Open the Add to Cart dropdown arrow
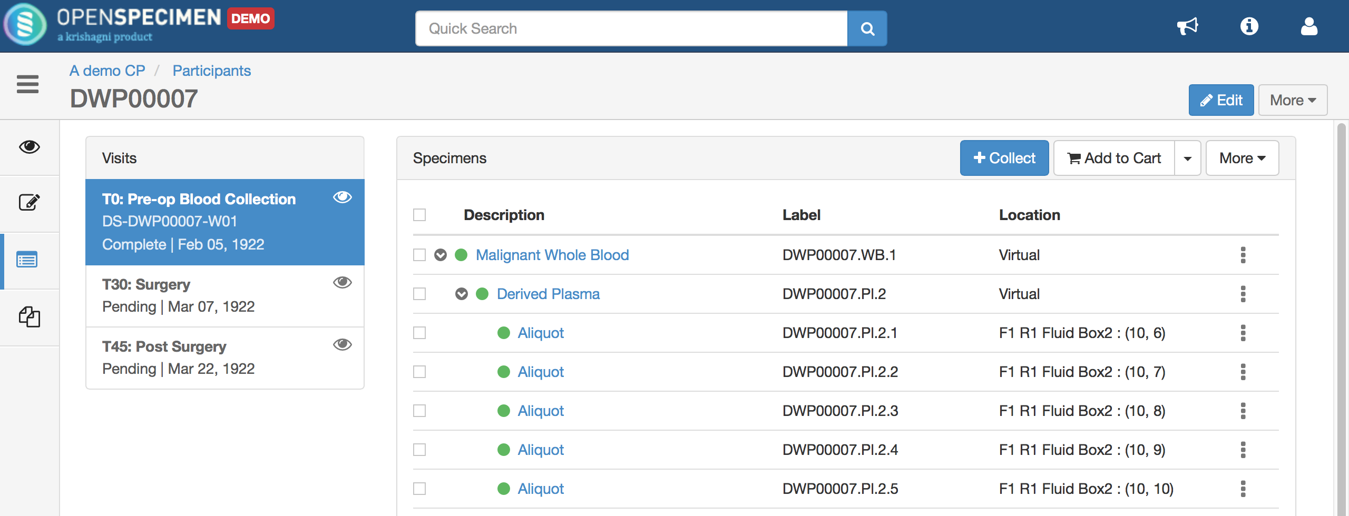Image resolution: width=1349 pixels, height=516 pixels. pyautogui.click(x=1188, y=157)
